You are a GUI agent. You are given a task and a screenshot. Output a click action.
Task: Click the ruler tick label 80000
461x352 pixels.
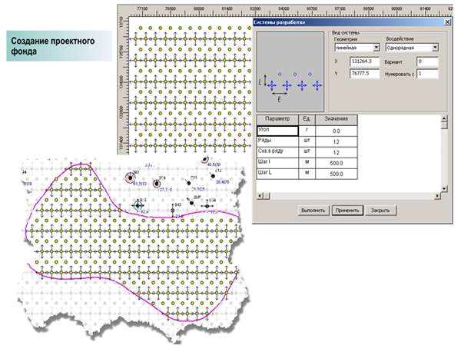pos(199,8)
